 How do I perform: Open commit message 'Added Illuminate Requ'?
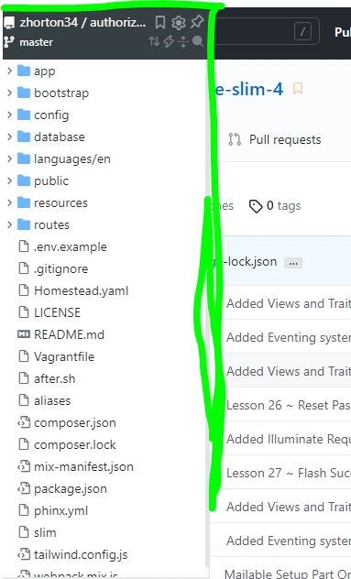pos(288,439)
